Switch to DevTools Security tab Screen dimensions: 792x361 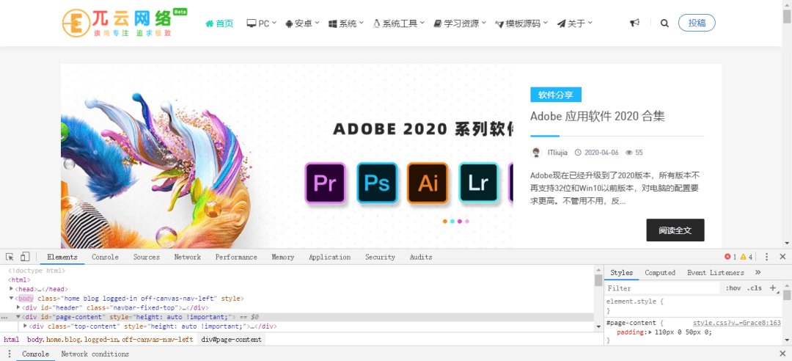[x=380, y=257]
